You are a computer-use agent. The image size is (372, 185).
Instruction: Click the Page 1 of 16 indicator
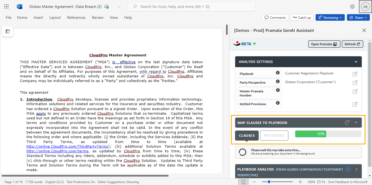point(13,182)
